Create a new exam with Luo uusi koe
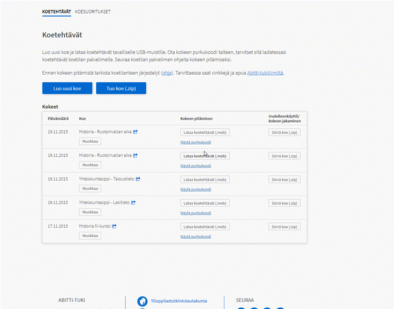Screen dimensions: 394x309 tap(67, 88)
